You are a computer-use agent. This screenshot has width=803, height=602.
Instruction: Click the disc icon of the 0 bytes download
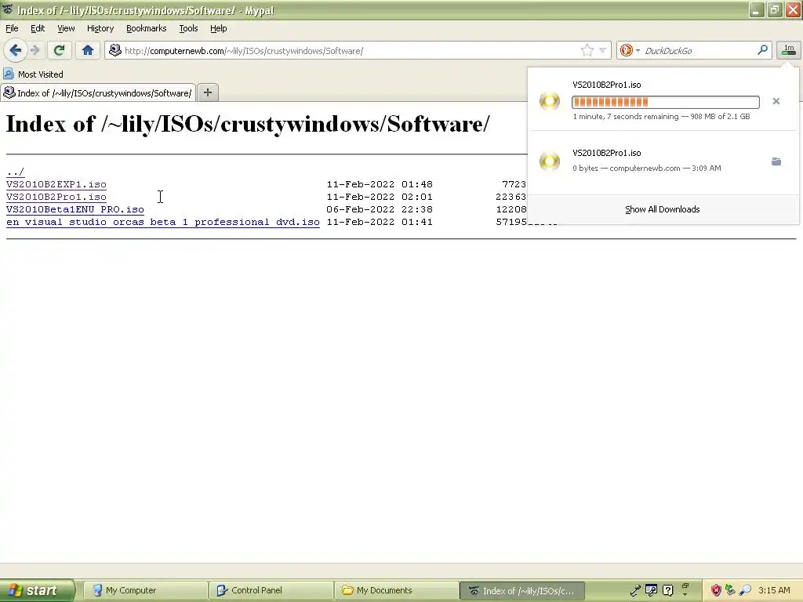coord(550,161)
